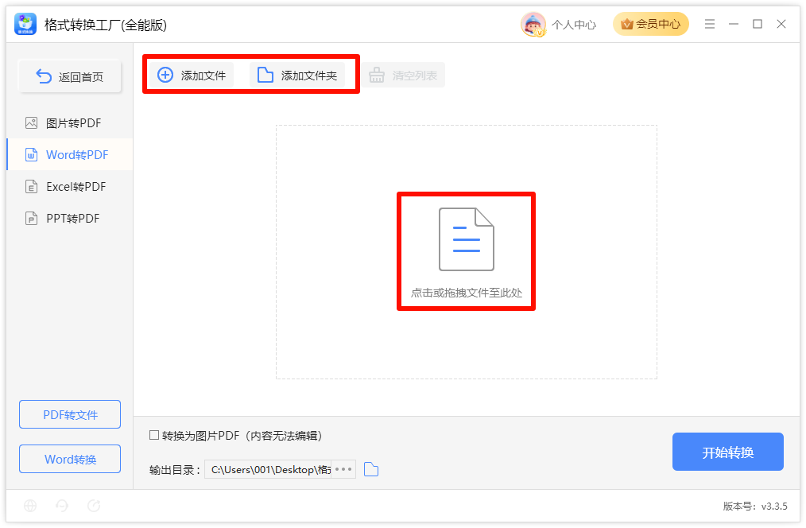Click the three-dots browse button
The image size is (806, 528).
click(x=343, y=469)
